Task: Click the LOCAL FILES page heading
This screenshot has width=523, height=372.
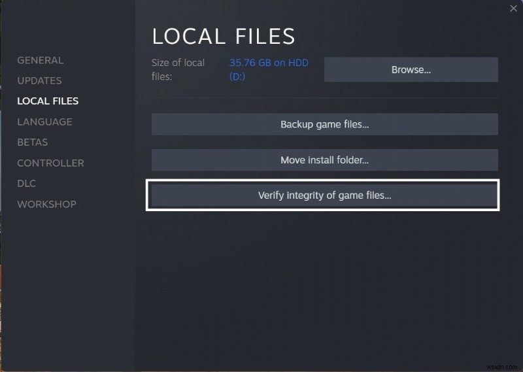Action: [x=224, y=36]
